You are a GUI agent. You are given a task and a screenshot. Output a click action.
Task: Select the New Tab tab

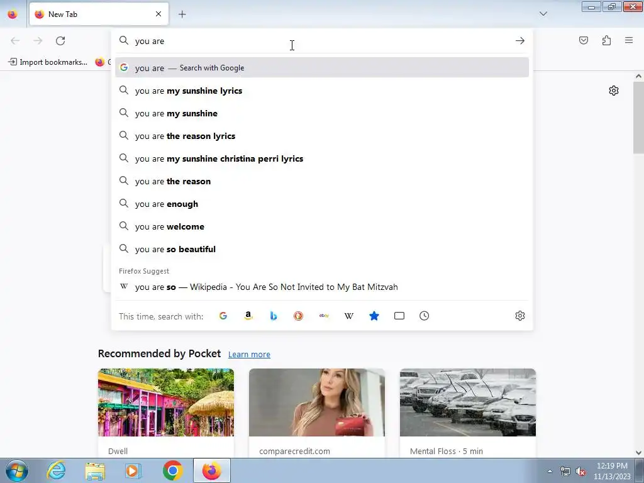[99, 14]
